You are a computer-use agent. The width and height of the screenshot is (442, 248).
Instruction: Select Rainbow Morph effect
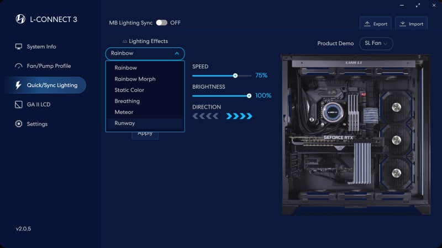[x=145, y=79]
